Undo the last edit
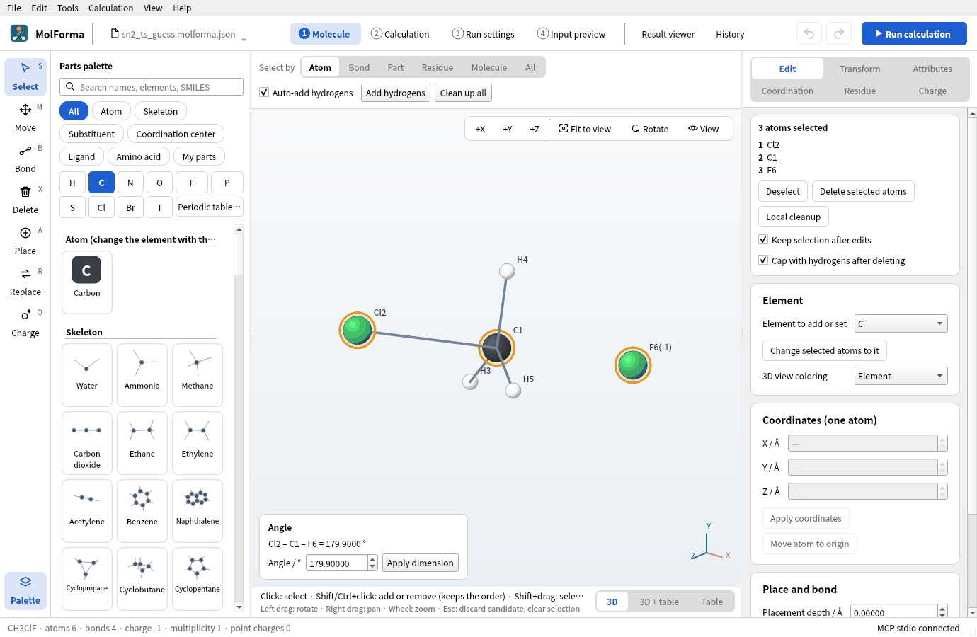Viewport: 977px width, 637px height. pos(809,34)
